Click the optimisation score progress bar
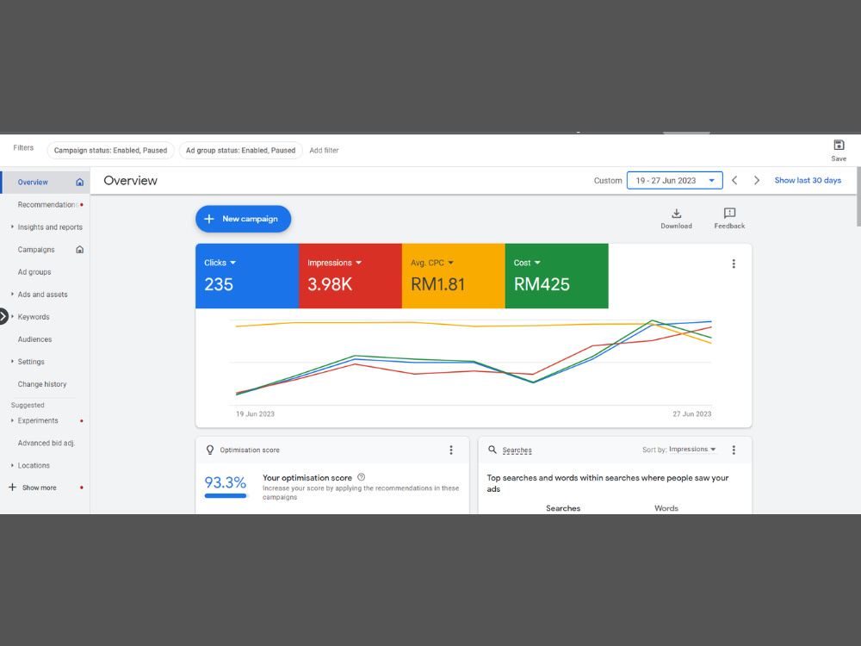The image size is (861, 646). 226,496
